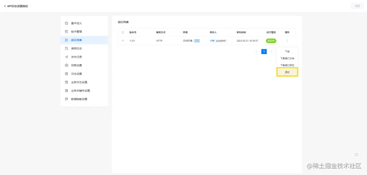Choose 下线 from the actions menu
Image resolution: width=367 pixels, height=175 pixels.
287,51
